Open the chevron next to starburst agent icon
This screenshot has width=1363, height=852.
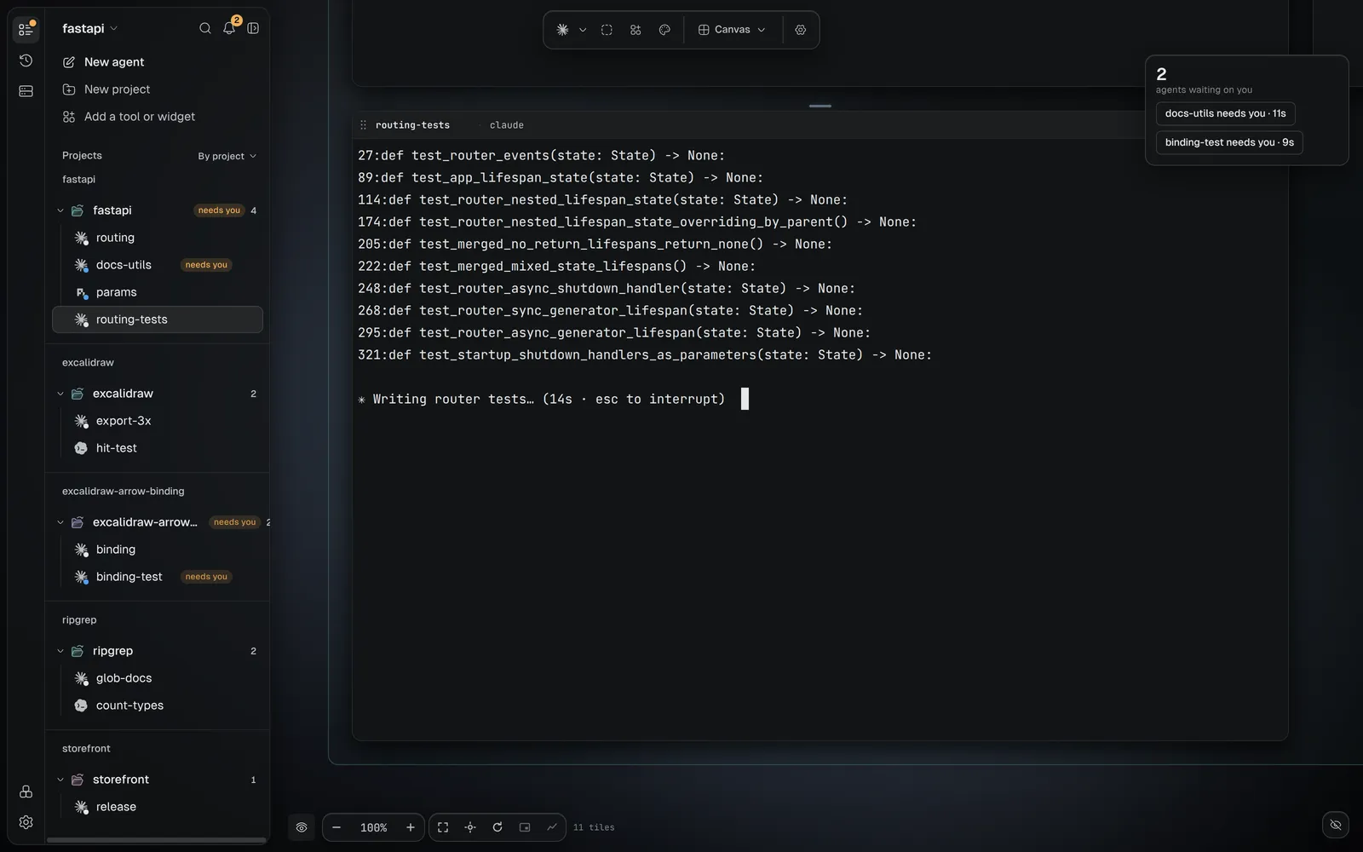[583, 30]
